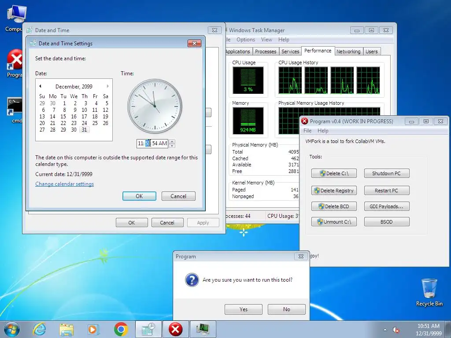The height and width of the screenshot is (338, 451).
Task: Click the Date and Time Settings title icon
Action: click(x=33, y=44)
